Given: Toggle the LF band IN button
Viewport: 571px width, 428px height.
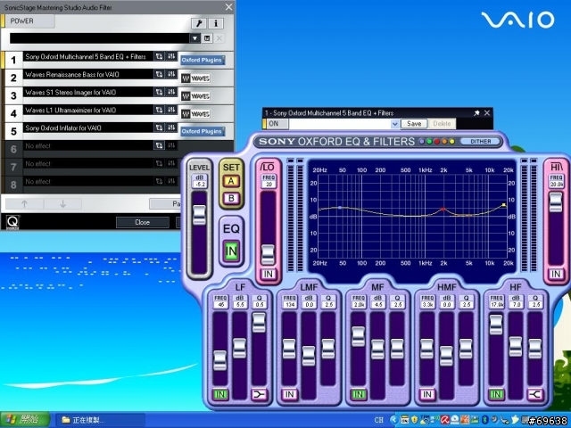Looking at the screenshot, I should pyautogui.click(x=220, y=394).
